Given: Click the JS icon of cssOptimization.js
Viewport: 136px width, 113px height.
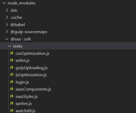Looking at the screenshot, I should (12, 53).
